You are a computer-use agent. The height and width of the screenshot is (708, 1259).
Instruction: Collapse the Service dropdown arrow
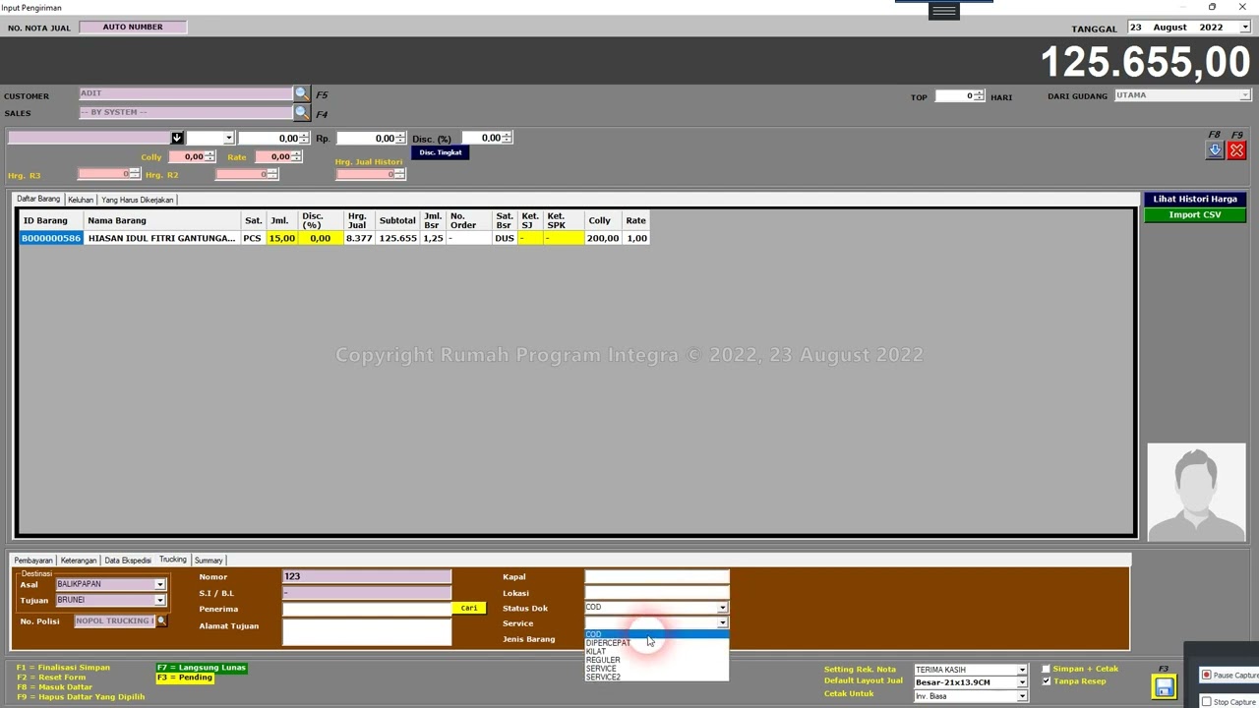(x=722, y=623)
